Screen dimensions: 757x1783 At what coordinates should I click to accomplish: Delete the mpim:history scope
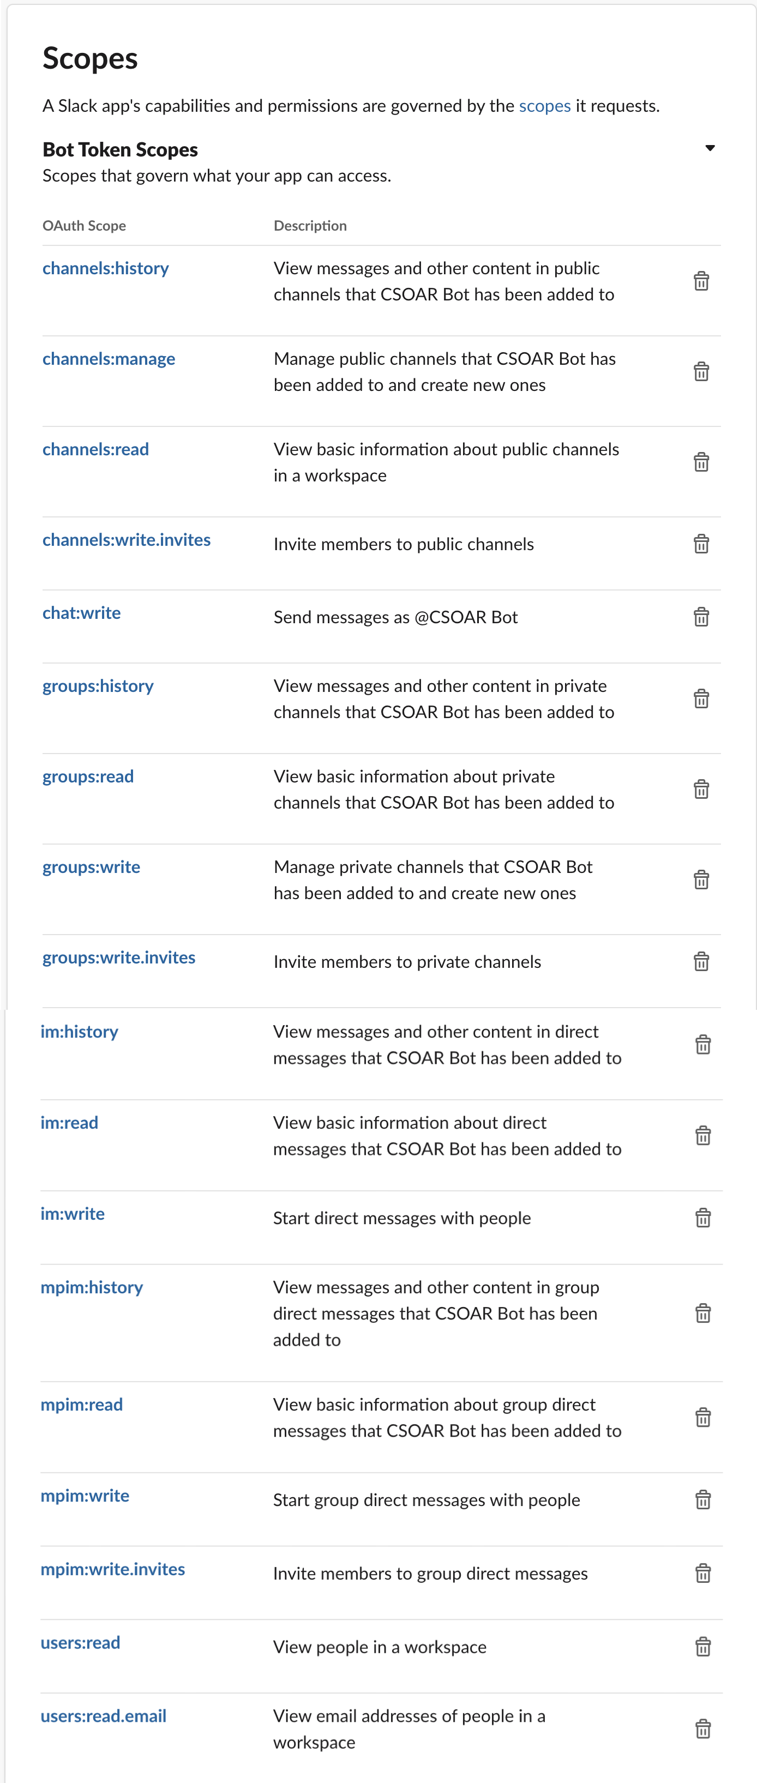click(x=703, y=1313)
